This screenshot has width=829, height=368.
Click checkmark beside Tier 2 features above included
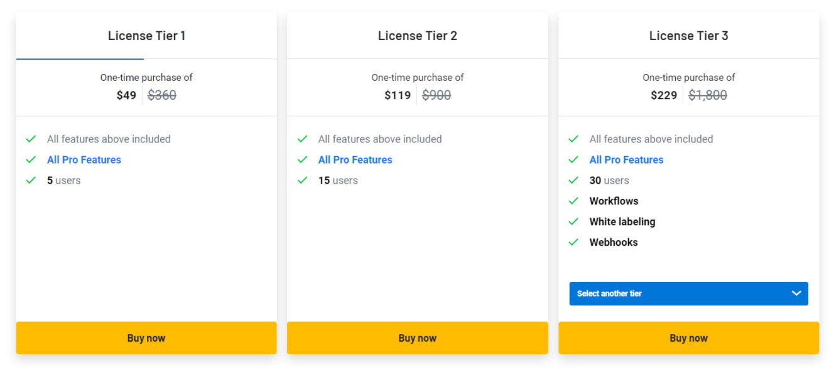tap(302, 139)
